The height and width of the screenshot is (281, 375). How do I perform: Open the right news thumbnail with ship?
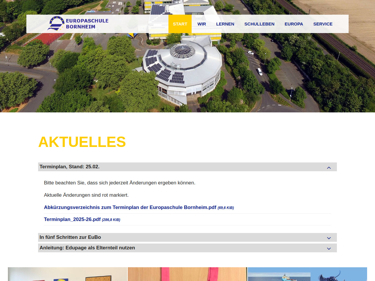(x=307, y=274)
